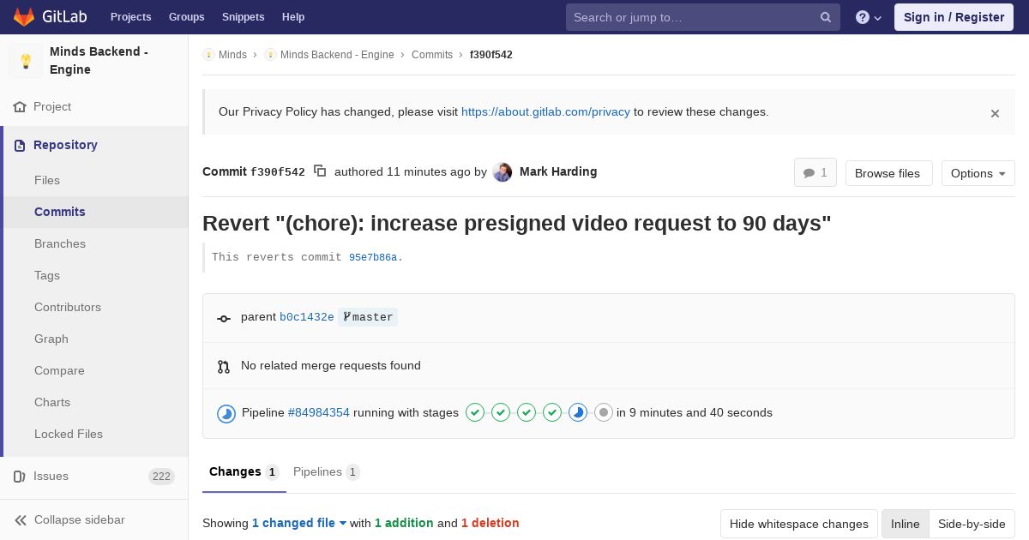Click the Search or jump to field
The width and height of the screenshot is (1029, 540).
tap(695, 17)
